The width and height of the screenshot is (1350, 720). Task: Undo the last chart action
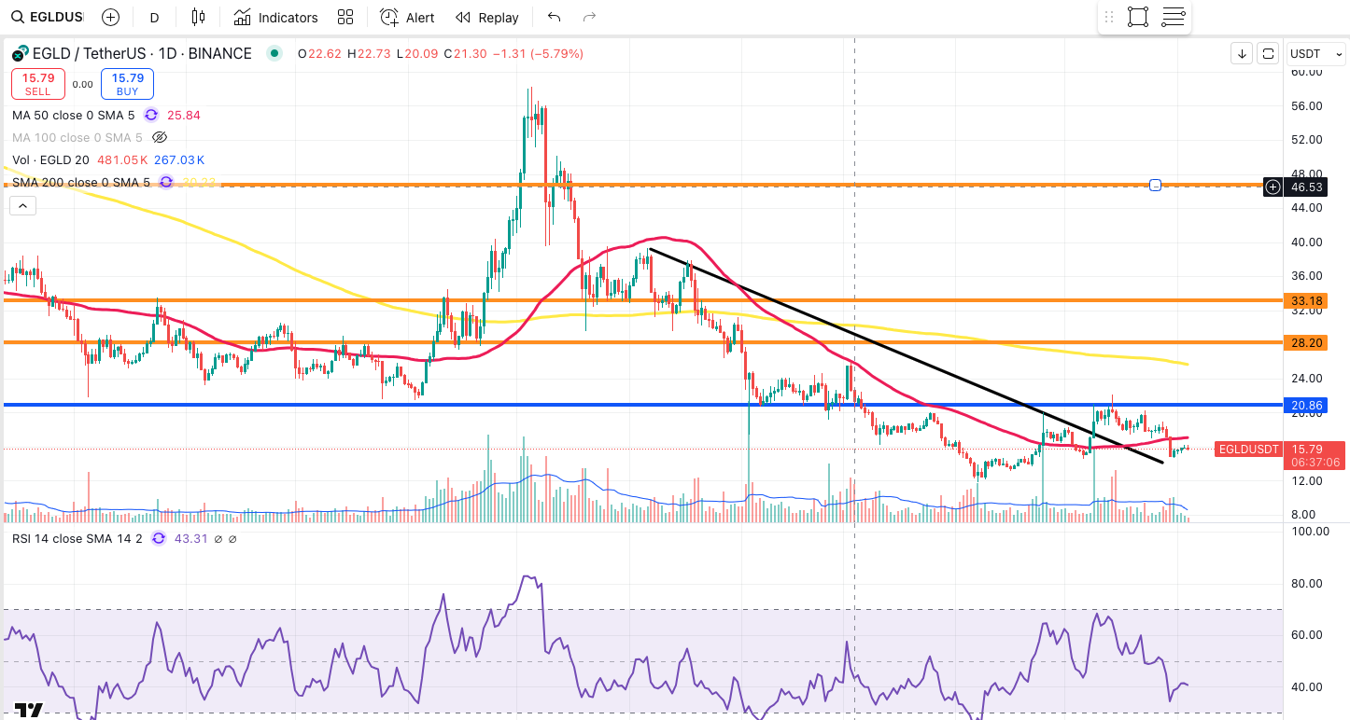tap(555, 17)
